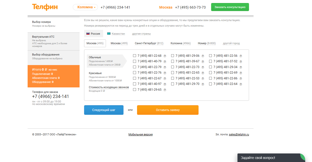
Task: Open help icon for 7 (495) 481-22-76
Action: [165, 73]
